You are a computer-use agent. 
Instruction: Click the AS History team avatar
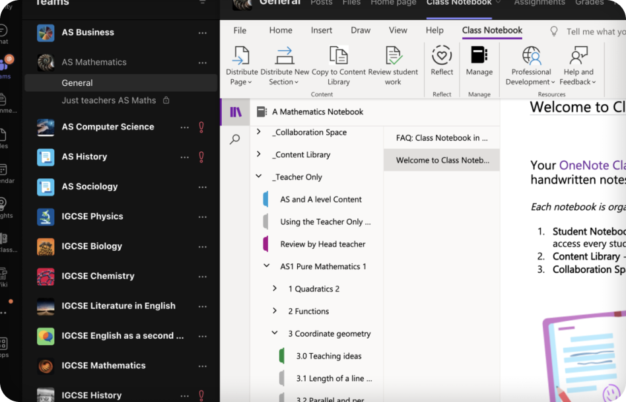46,157
